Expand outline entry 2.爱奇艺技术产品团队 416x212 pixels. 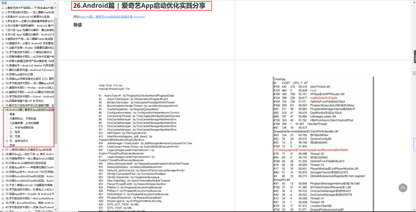[3, 8]
